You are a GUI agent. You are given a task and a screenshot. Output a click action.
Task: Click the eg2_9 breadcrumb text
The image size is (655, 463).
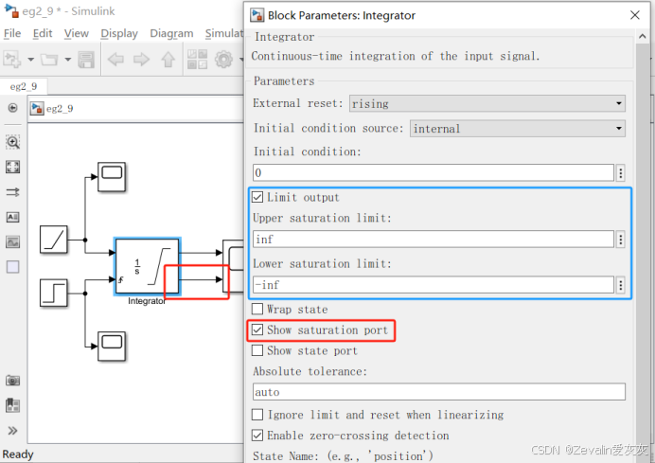click(x=60, y=109)
